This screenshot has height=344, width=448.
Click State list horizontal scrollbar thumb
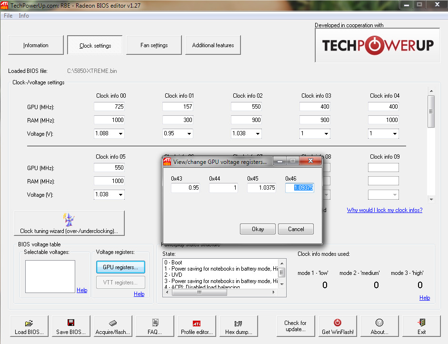pyautogui.click(x=199, y=292)
